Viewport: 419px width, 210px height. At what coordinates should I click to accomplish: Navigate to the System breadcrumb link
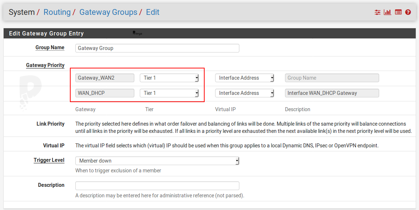22,12
